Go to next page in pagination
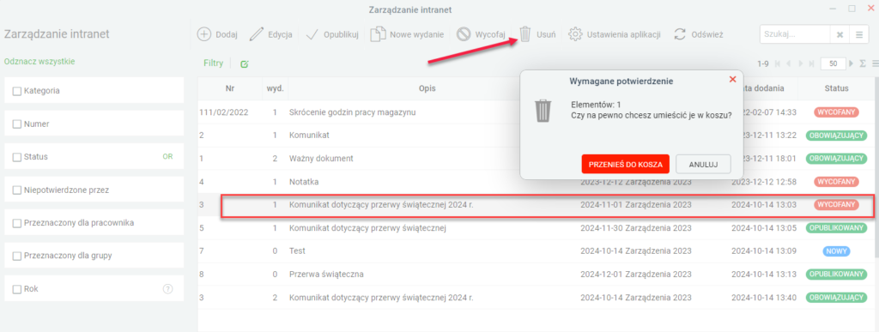Screen dimensions: 879x332 tap(801, 63)
